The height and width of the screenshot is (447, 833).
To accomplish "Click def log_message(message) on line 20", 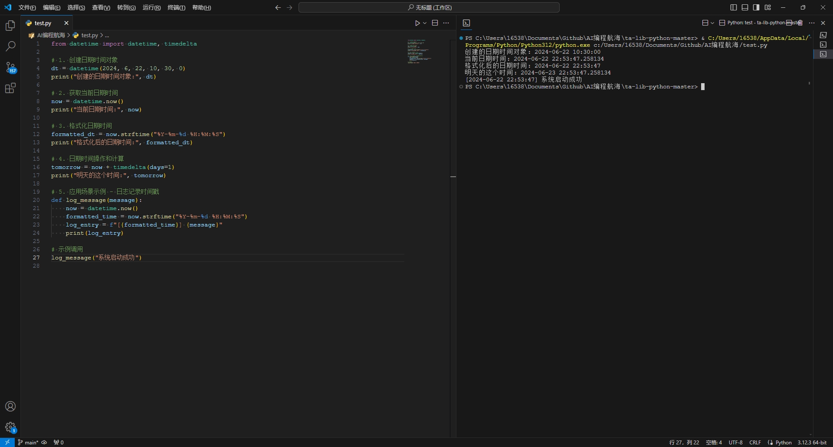I will pyautogui.click(x=96, y=200).
